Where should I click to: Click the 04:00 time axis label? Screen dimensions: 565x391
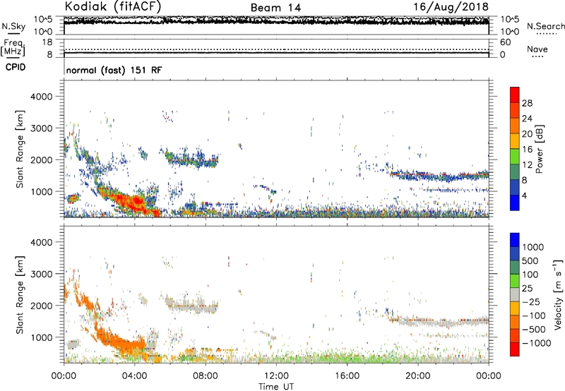(x=134, y=376)
